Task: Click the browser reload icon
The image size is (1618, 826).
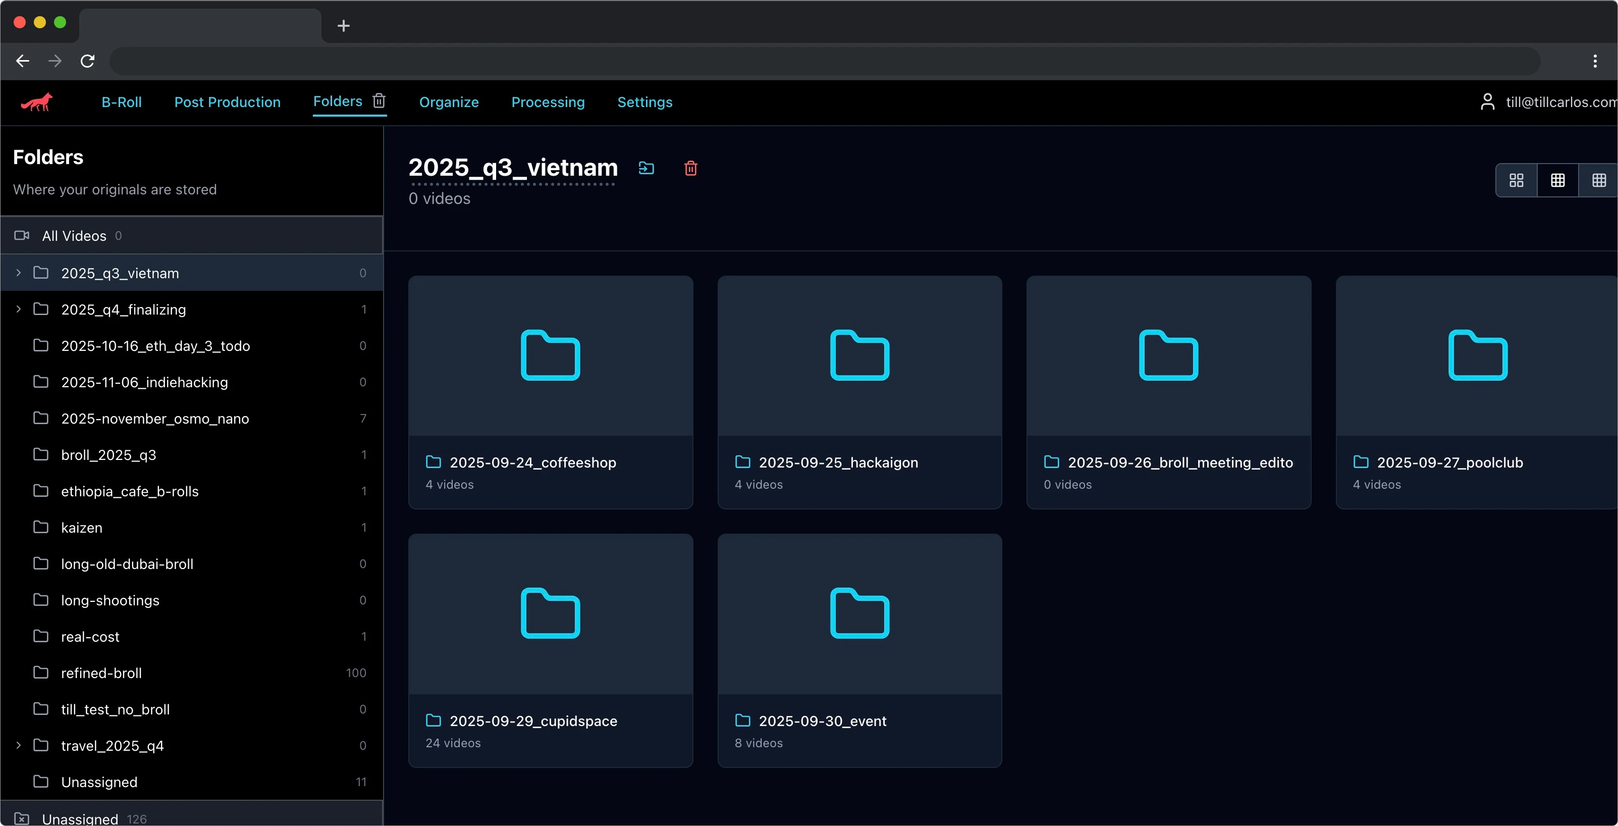Action: 87,60
